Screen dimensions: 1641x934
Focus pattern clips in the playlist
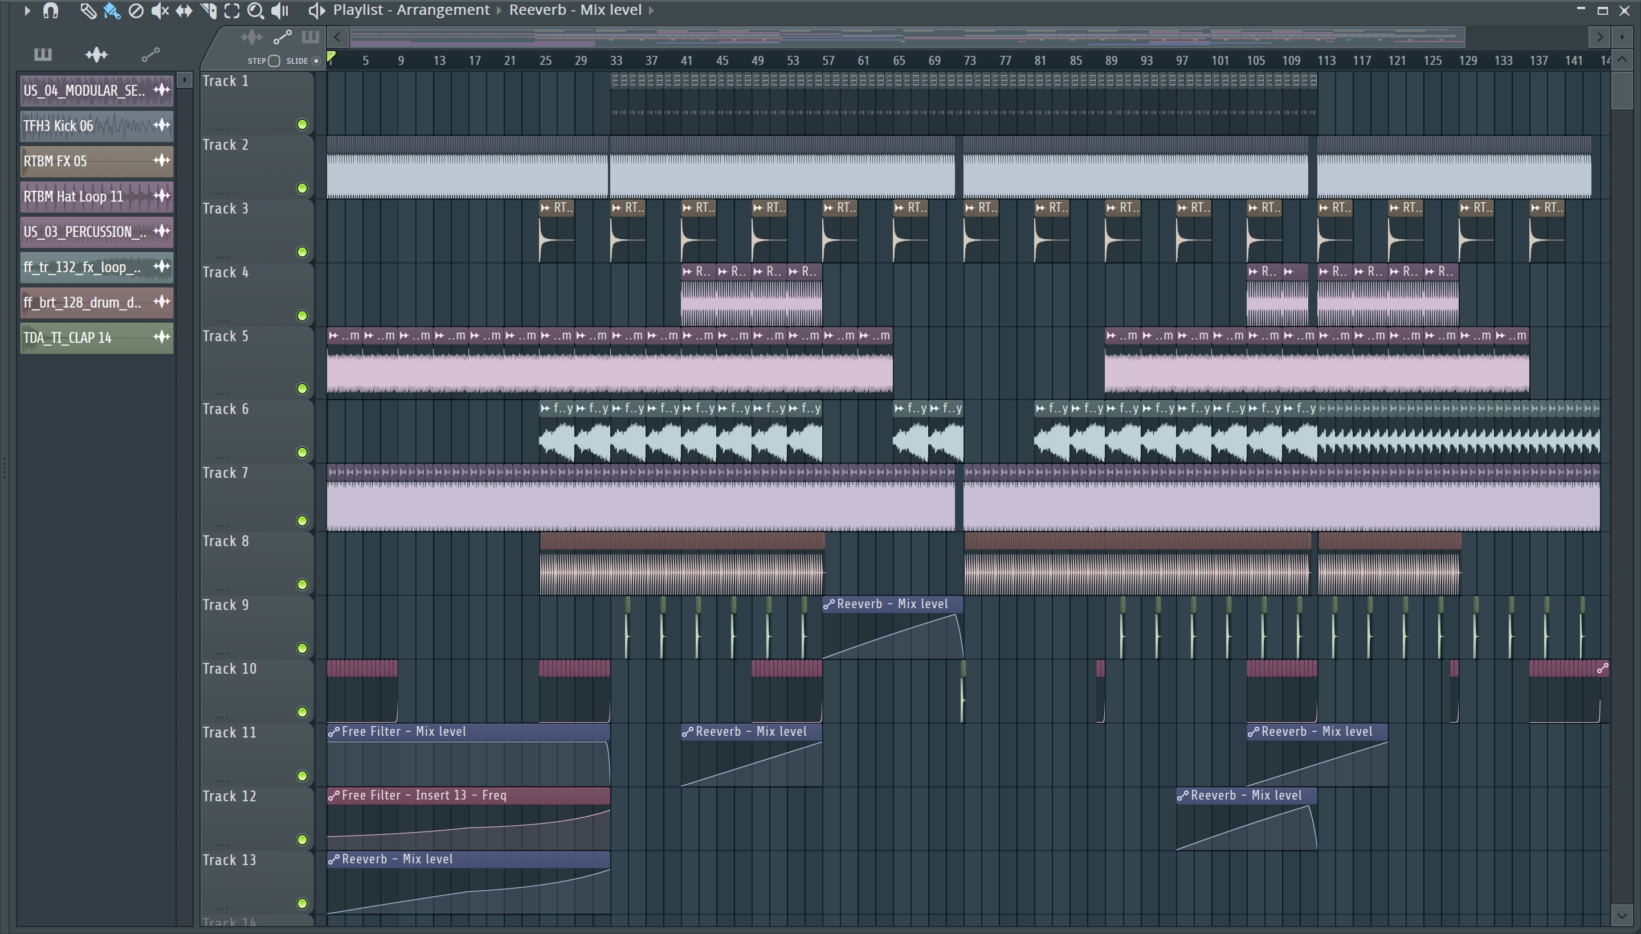pyautogui.click(x=310, y=37)
